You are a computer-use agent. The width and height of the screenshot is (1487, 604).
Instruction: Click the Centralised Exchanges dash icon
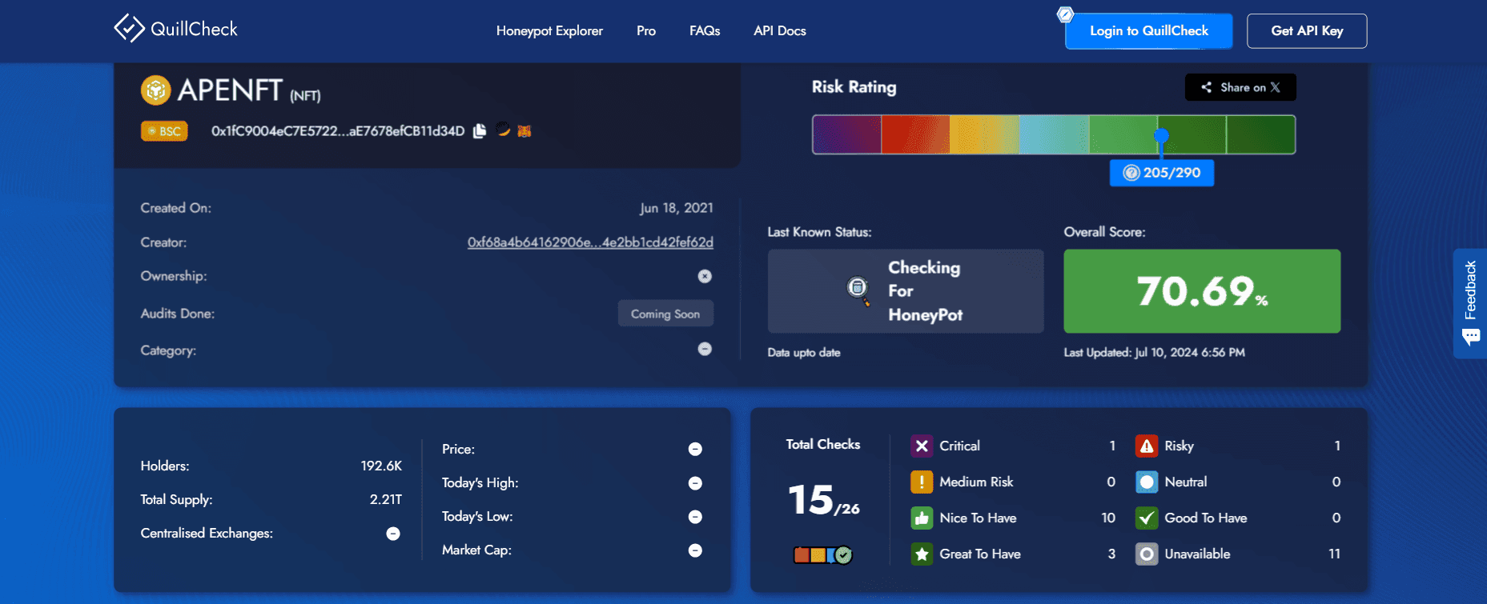[x=393, y=534]
